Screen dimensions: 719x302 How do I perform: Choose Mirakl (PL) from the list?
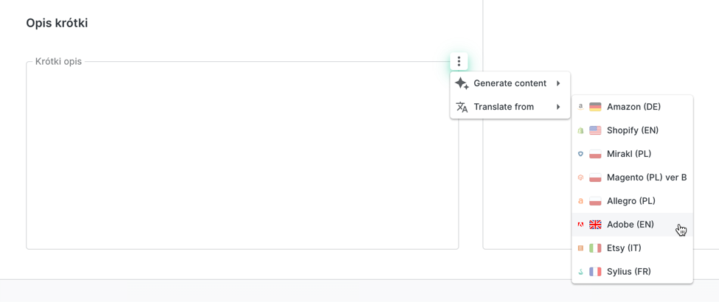tap(629, 154)
